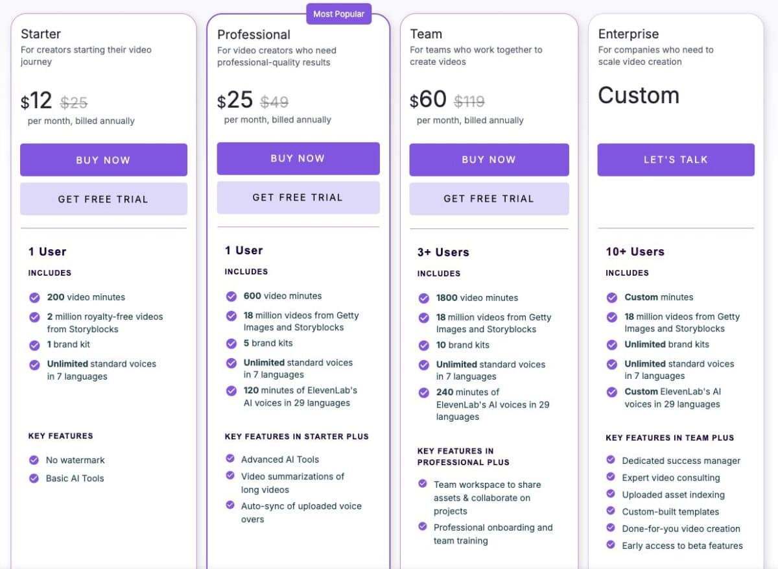Click the crossed-out $25 Starter price
Image resolution: width=778 pixels, height=569 pixels.
(x=74, y=103)
